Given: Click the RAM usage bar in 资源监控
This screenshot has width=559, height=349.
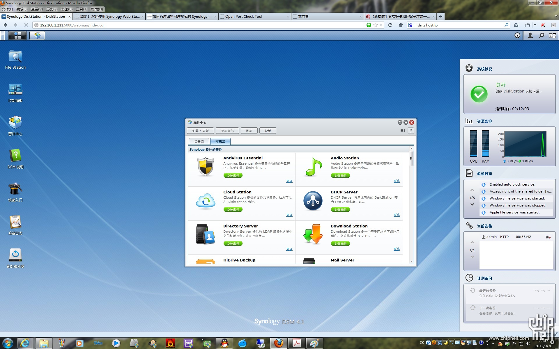Looking at the screenshot, I should click(x=485, y=143).
